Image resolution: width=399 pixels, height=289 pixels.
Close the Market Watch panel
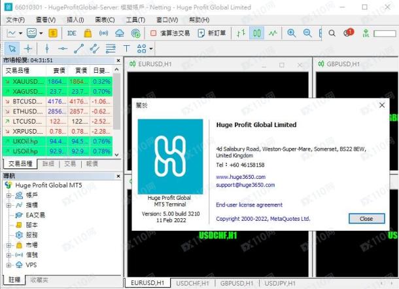[x=118, y=60]
